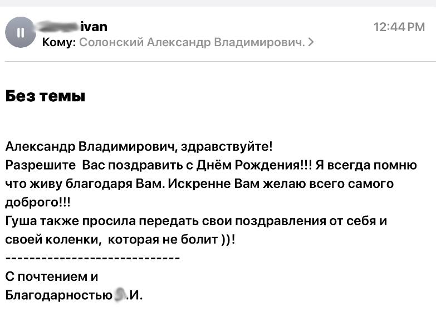Click the dashed signature separator line
This screenshot has height=332, width=436.
point(92,258)
